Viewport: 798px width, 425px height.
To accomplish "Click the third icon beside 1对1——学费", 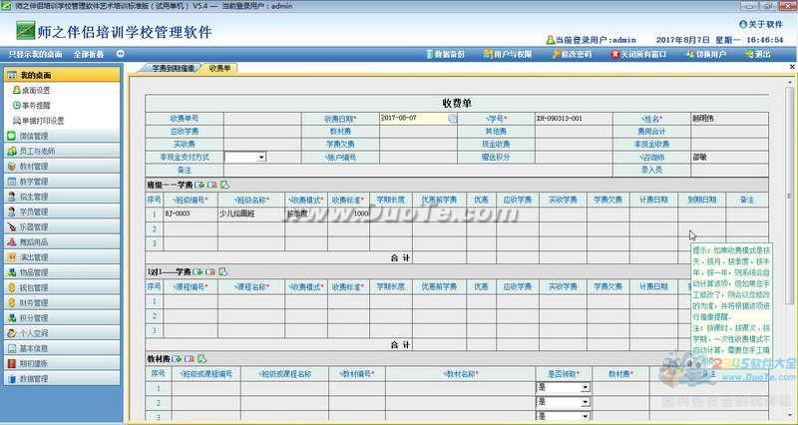I will point(222,271).
